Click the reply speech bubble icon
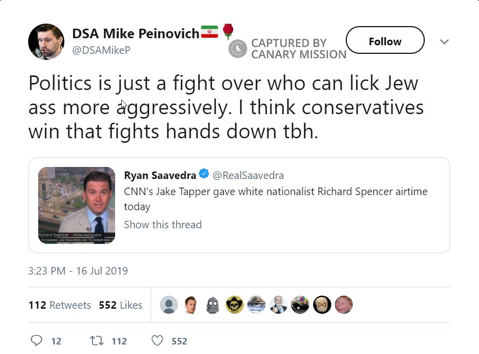 click(x=37, y=341)
